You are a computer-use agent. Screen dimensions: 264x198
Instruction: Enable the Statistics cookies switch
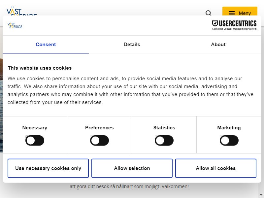(164, 141)
